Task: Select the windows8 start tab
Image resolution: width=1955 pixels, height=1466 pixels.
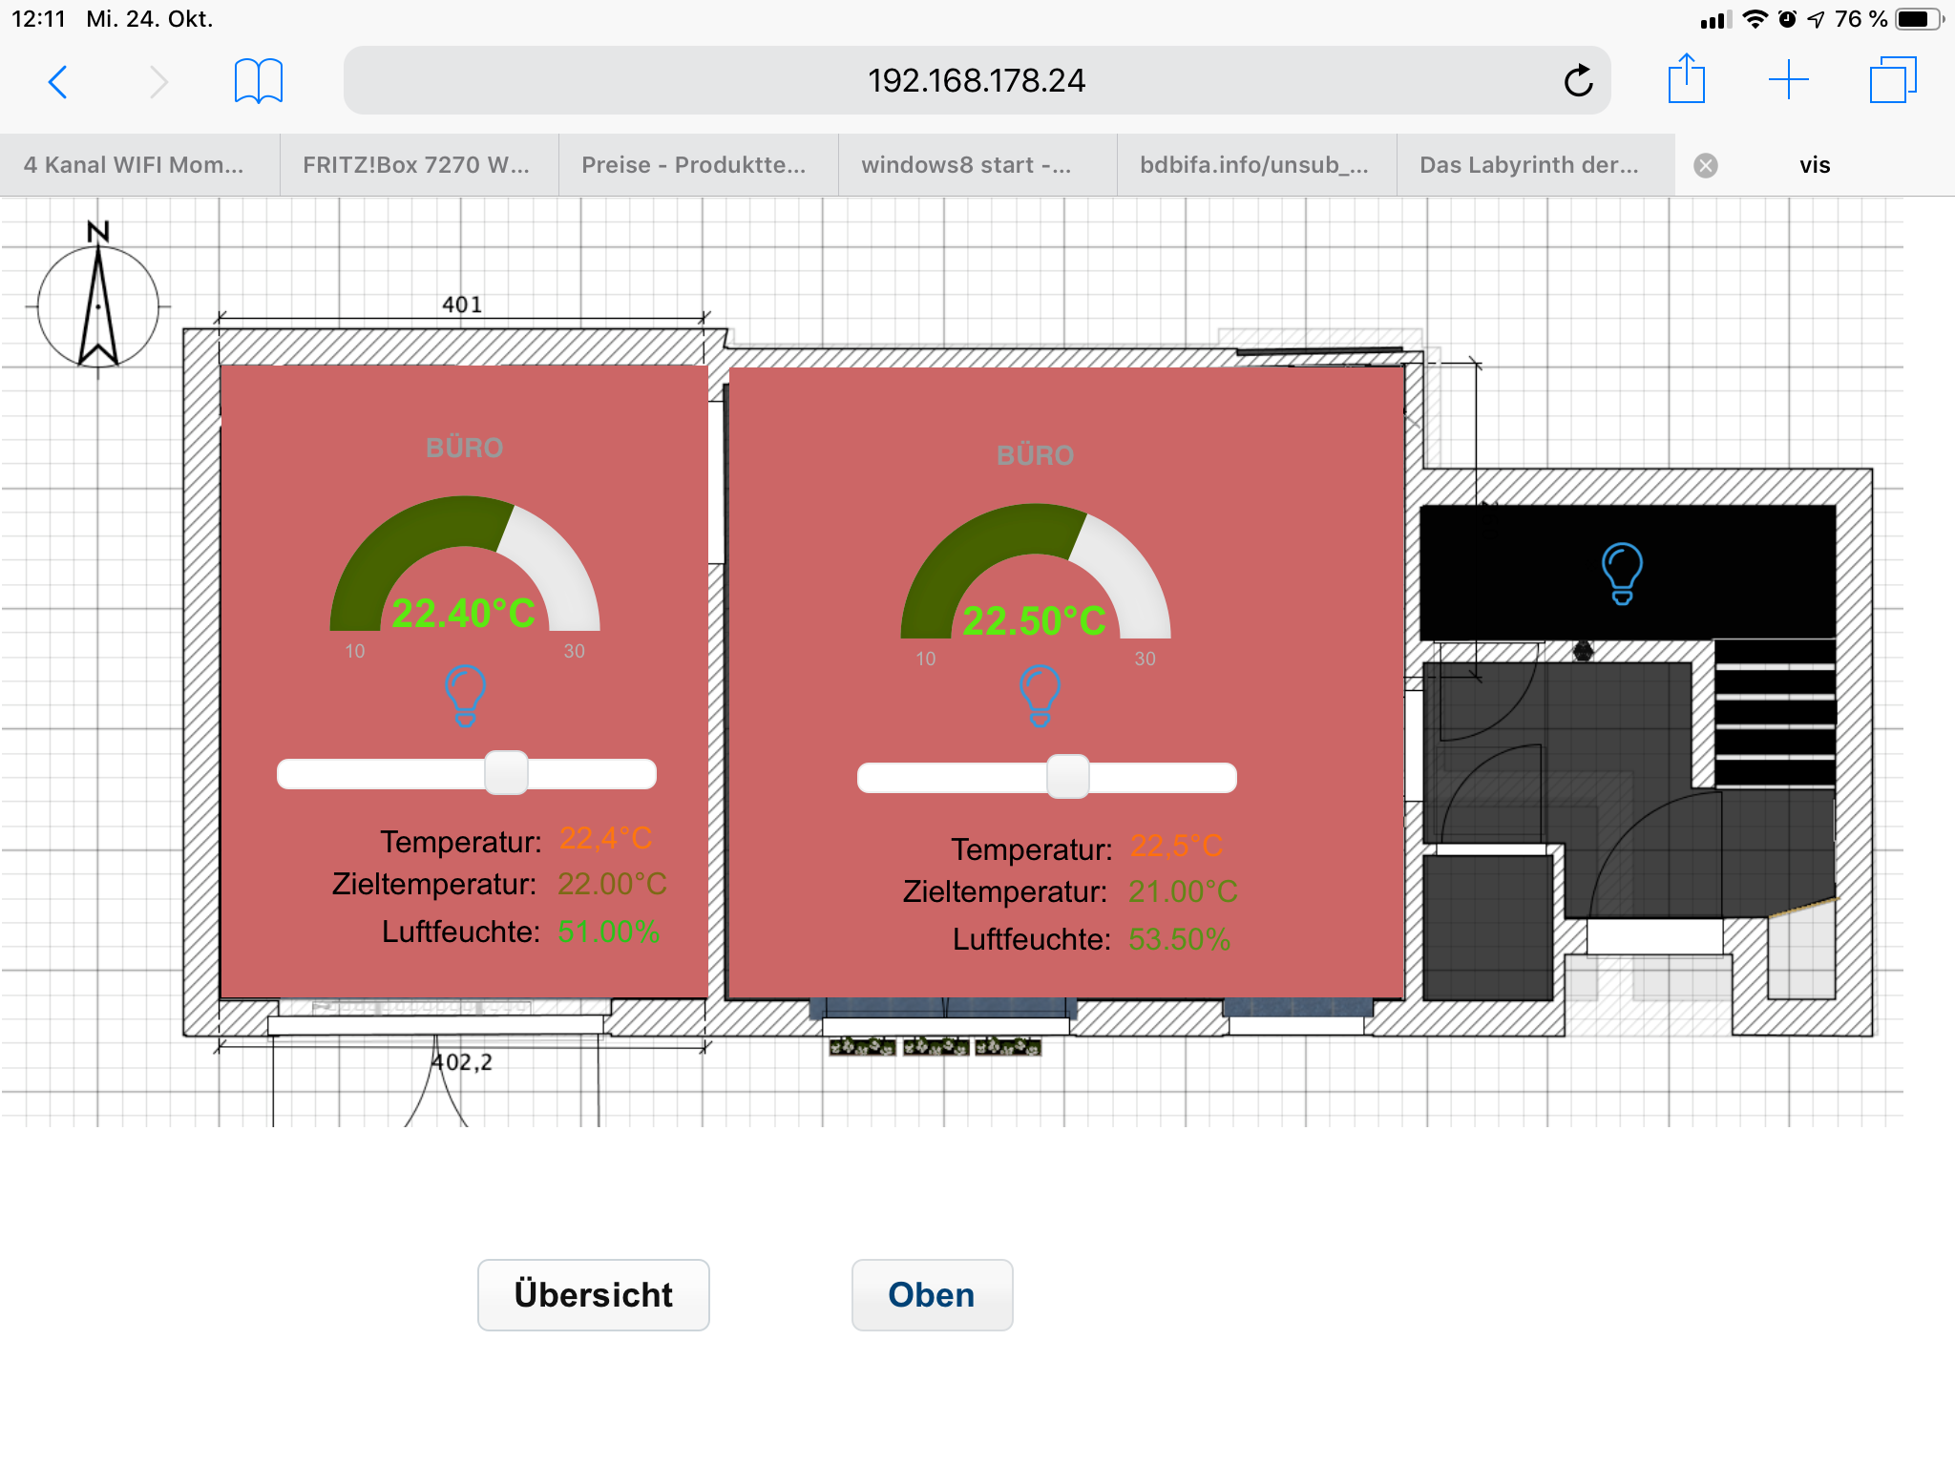Action: tap(966, 165)
